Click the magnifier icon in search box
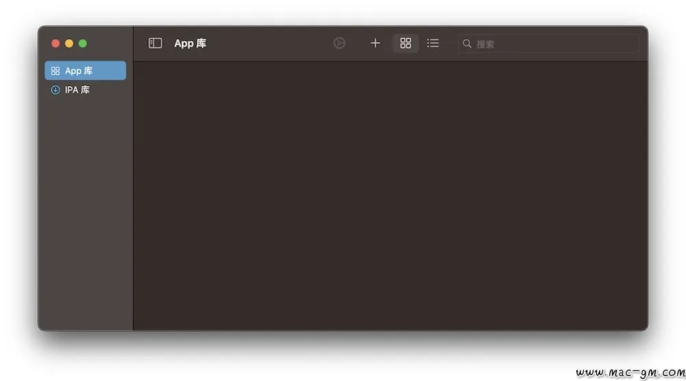This screenshot has height=381, width=686. pos(466,44)
